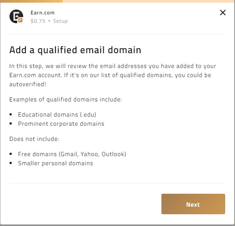Click the "$0.75 • Setup" subtitle

(x=49, y=21)
